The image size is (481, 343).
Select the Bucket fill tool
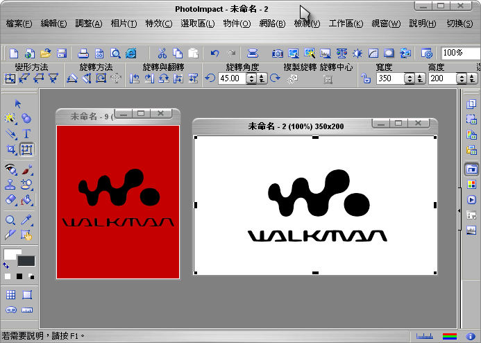(x=26, y=200)
